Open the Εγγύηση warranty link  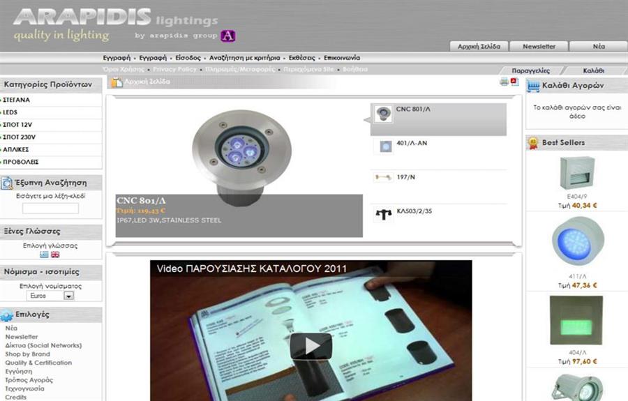tap(19, 372)
